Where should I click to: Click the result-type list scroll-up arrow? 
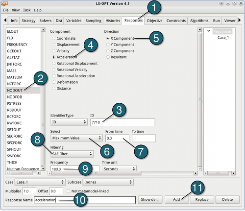[43, 30]
